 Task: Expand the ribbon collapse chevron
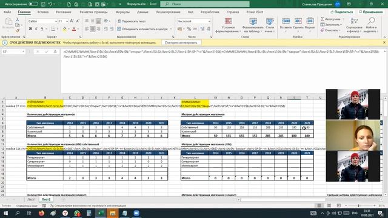pyautogui.click(x=384, y=37)
